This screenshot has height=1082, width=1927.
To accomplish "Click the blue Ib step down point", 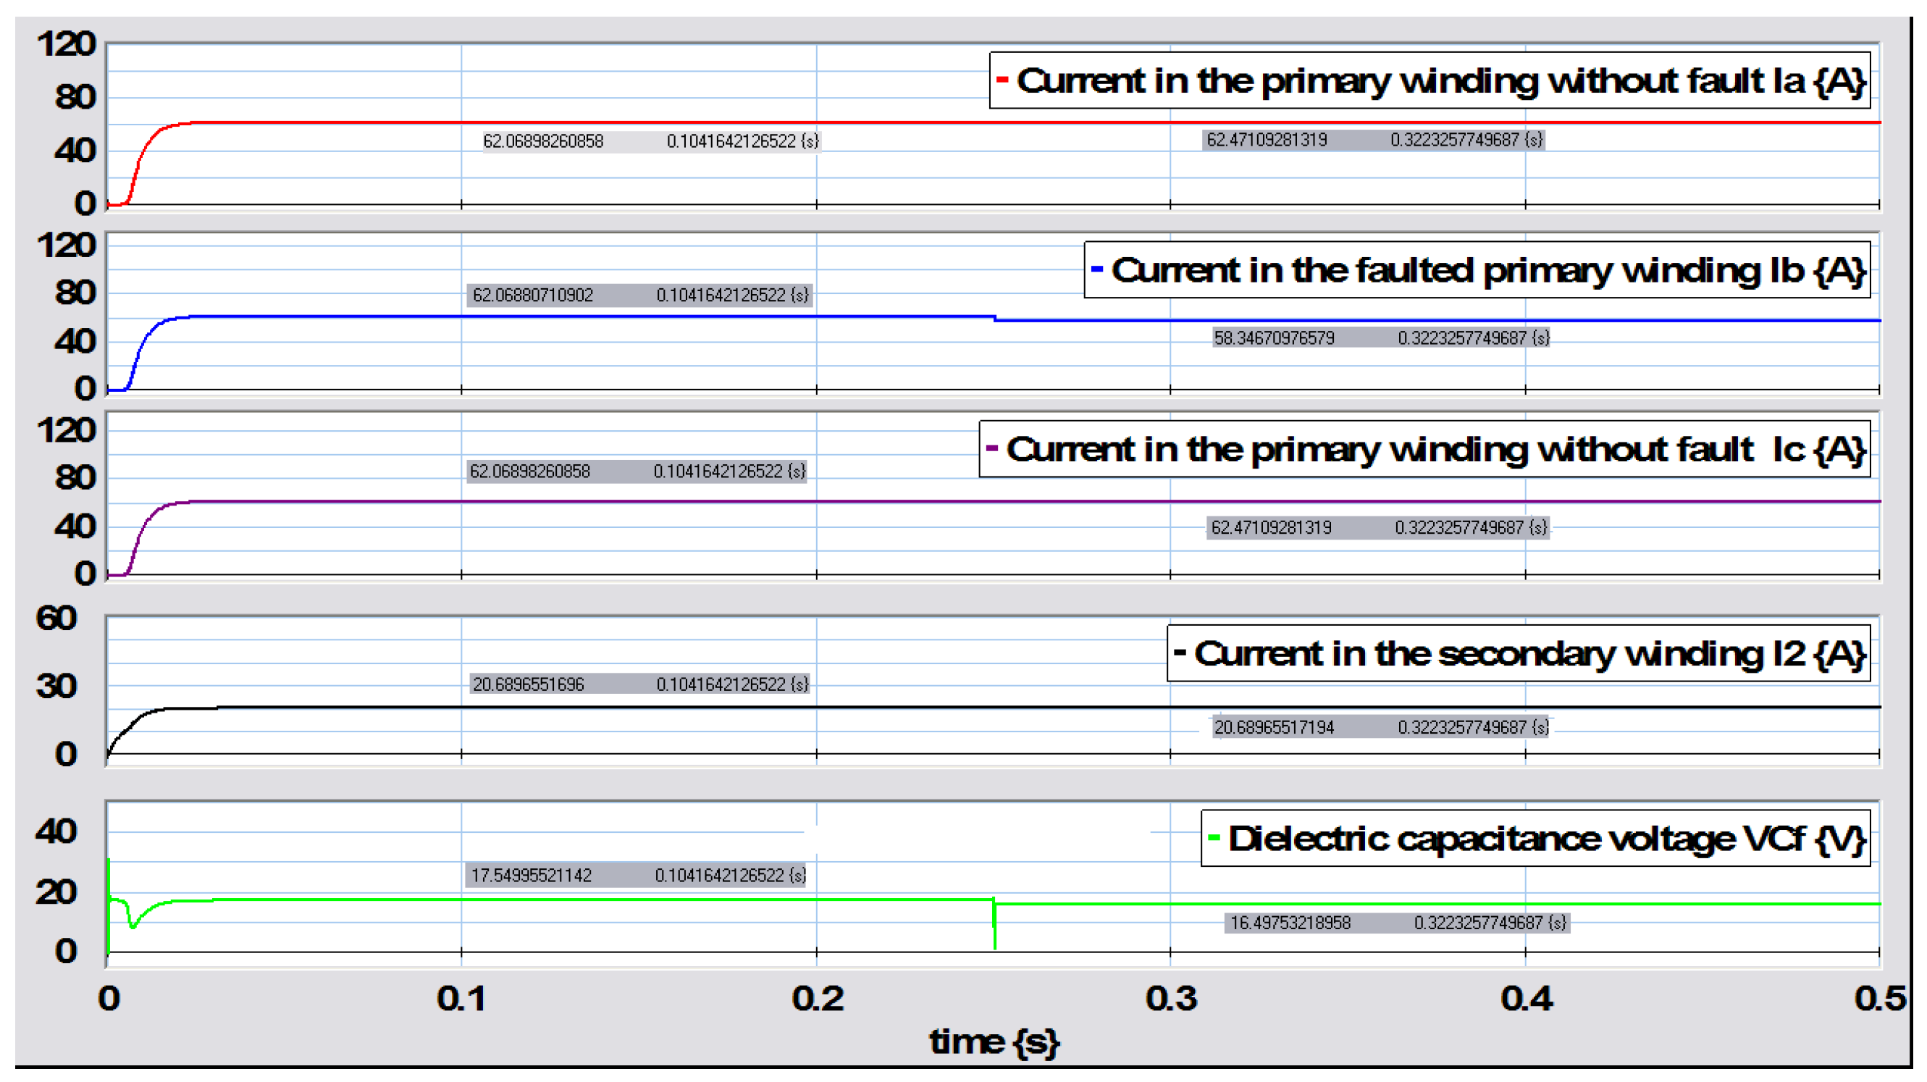I will pyautogui.click(x=995, y=319).
